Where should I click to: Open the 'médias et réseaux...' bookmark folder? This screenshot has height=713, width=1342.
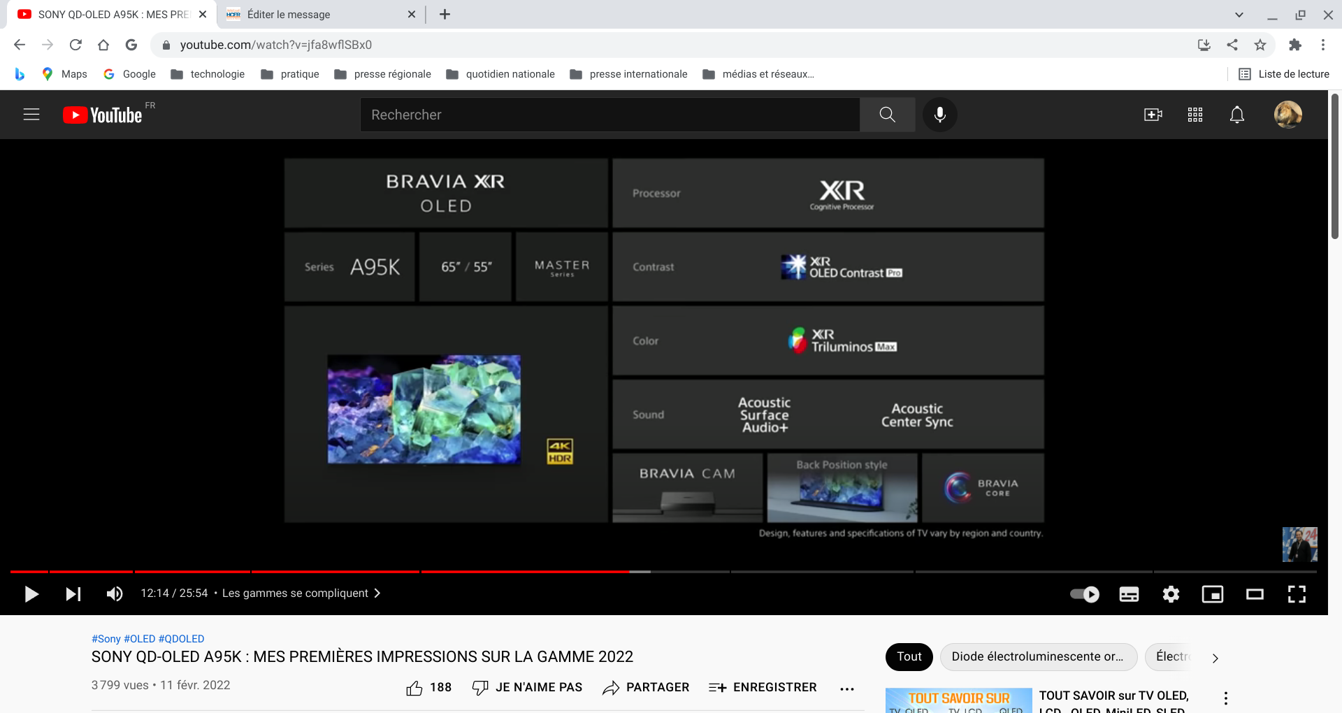[x=758, y=74]
